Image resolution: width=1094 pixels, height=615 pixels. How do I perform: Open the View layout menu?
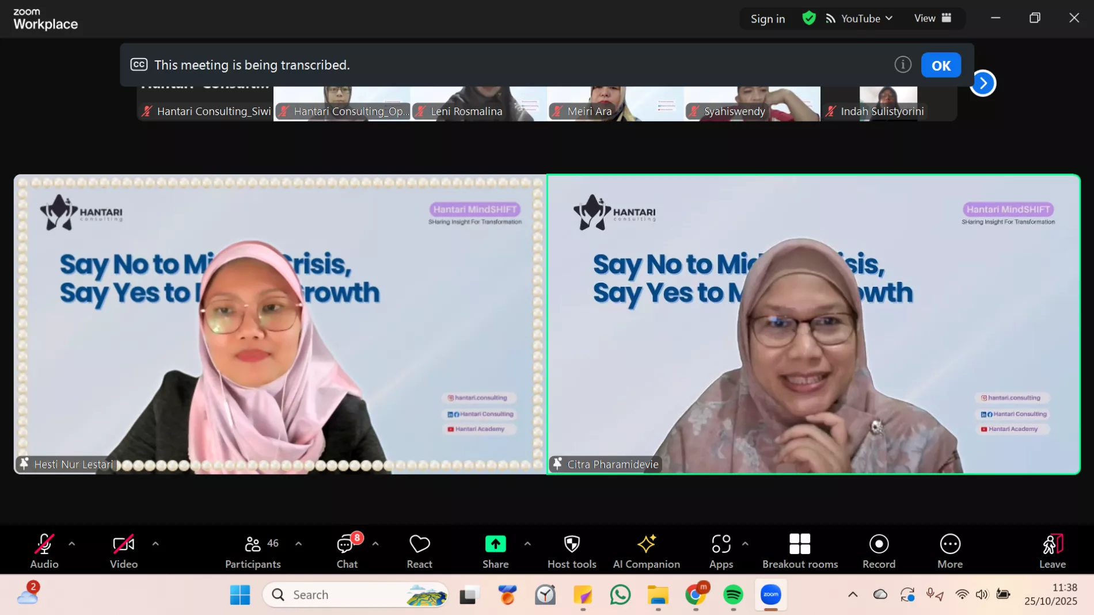pos(932,18)
